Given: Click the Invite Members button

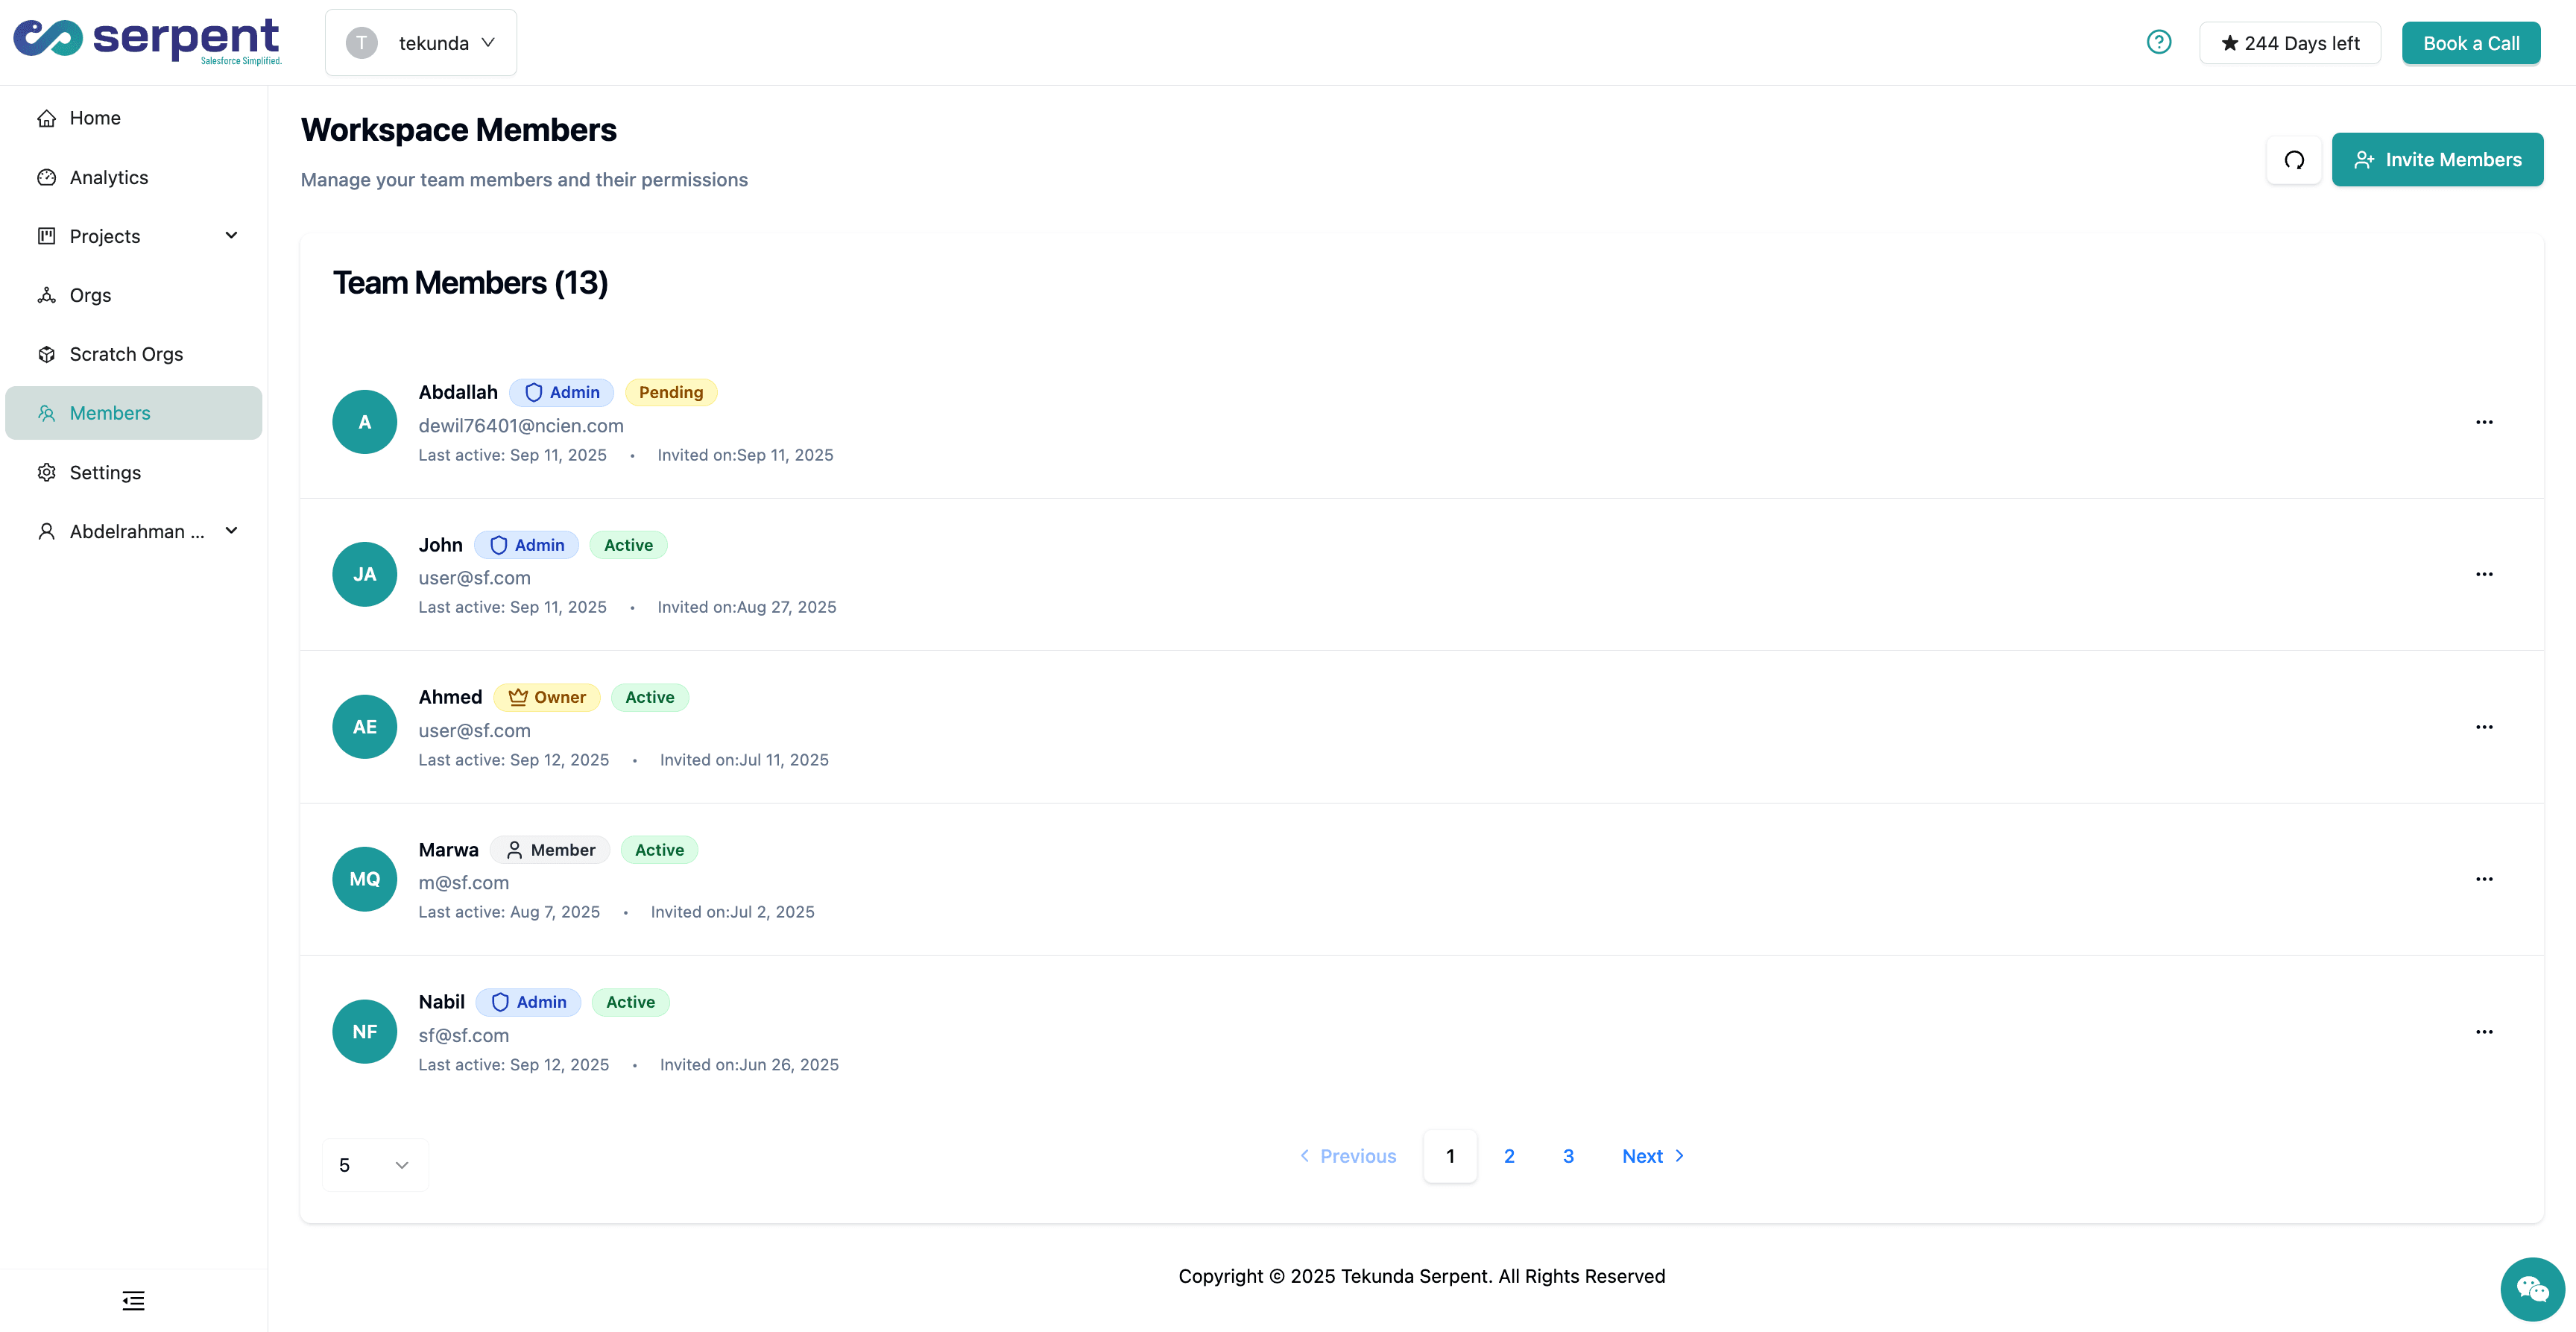Looking at the screenshot, I should (x=2437, y=160).
